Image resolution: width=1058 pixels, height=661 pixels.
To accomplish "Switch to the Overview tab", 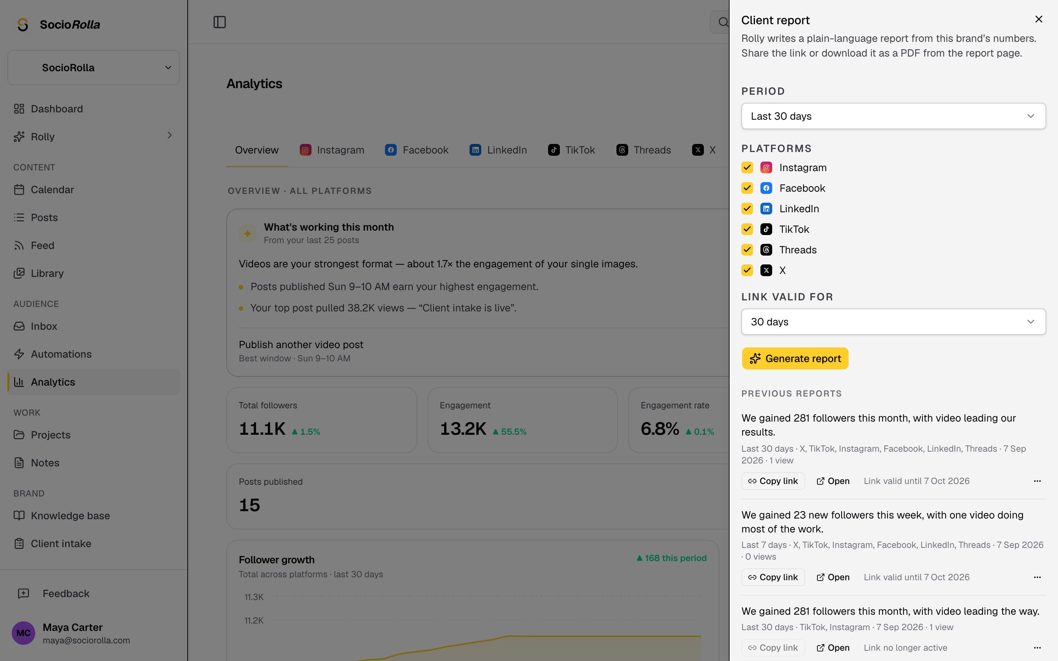I will coord(257,150).
